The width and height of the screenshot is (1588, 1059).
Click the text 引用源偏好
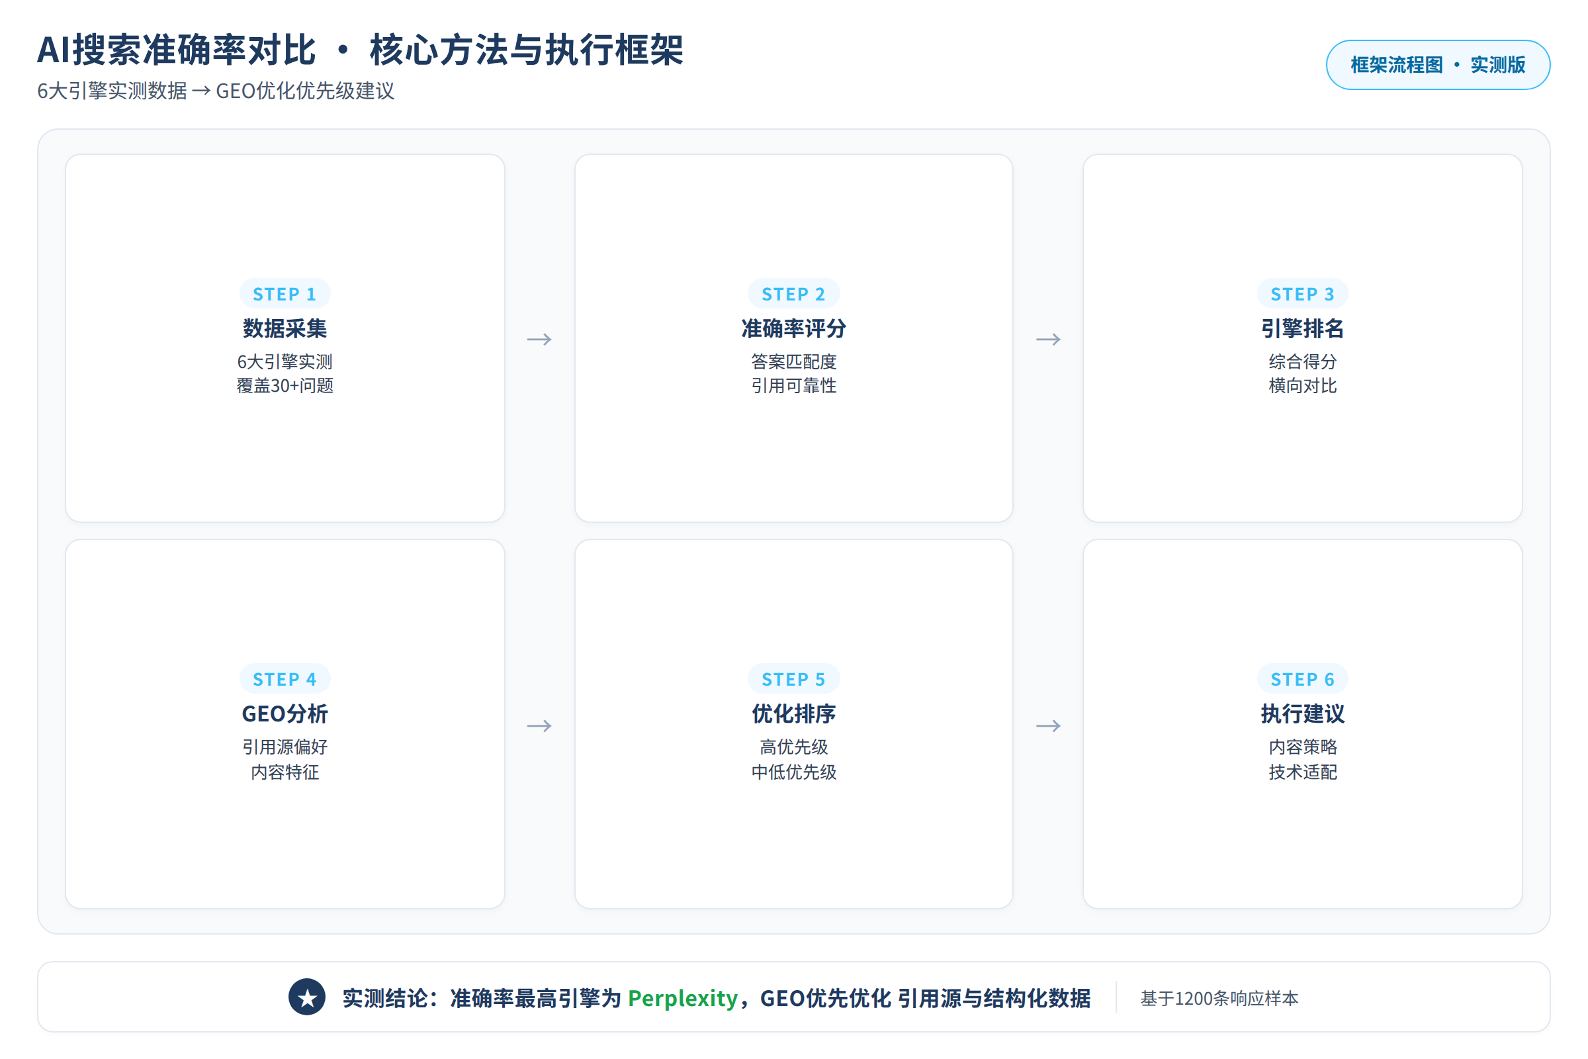[285, 747]
